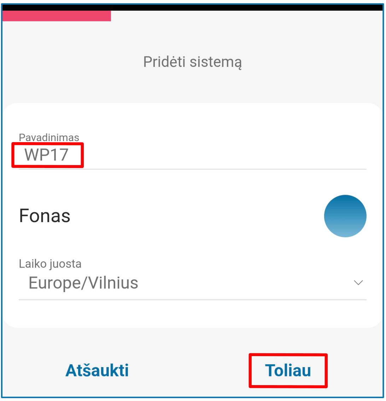The image size is (386, 401).
Task: Click the Laiko juosta label
Action: [x=50, y=264]
